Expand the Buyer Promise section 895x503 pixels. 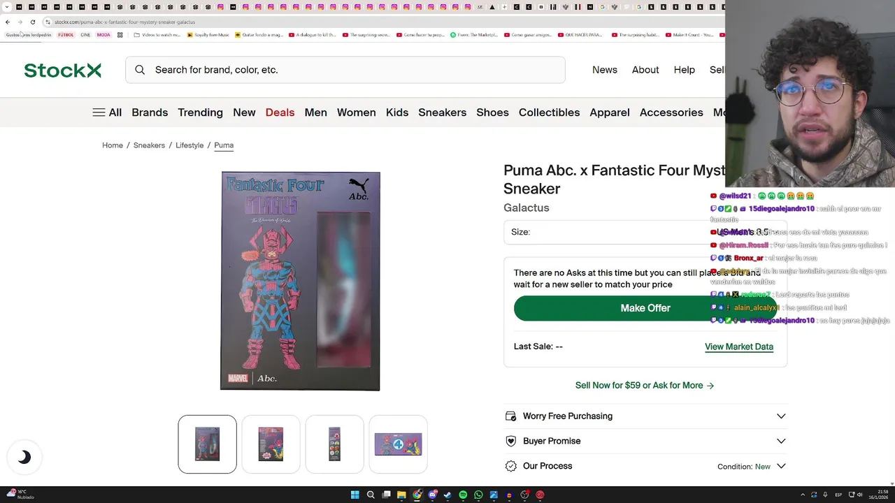[x=781, y=441]
